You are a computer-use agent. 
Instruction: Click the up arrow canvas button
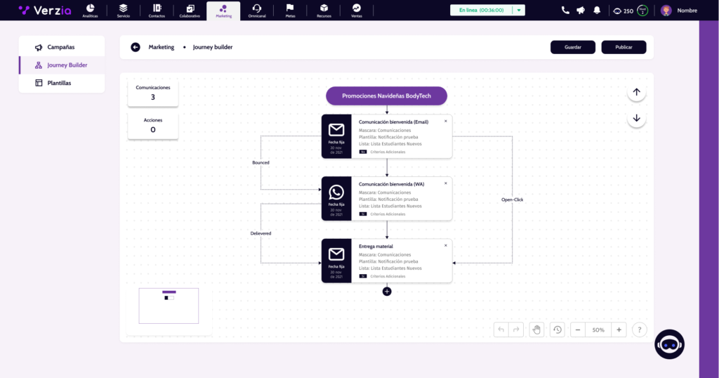tap(636, 92)
